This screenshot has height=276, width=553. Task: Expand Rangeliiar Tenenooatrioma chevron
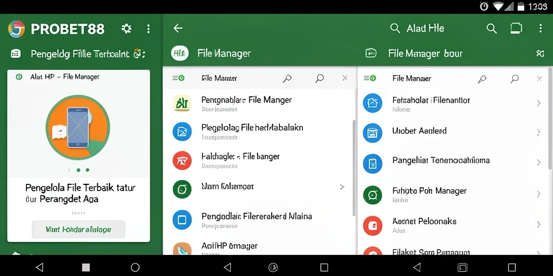click(538, 163)
